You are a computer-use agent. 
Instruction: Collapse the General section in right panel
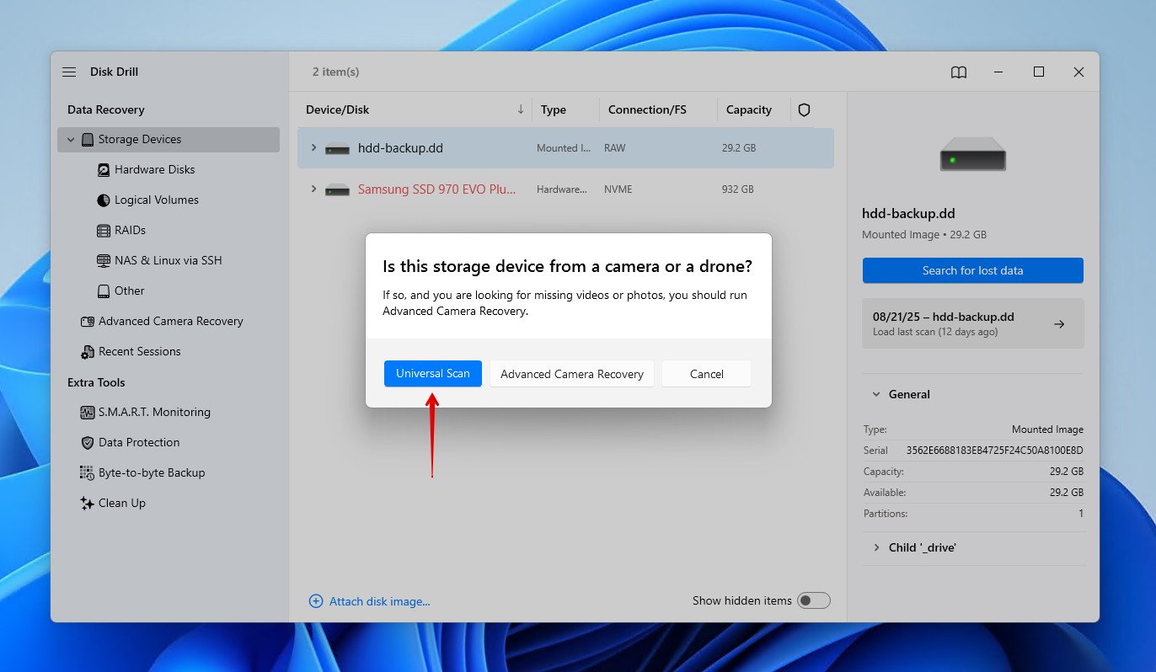click(x=875, y=393)
